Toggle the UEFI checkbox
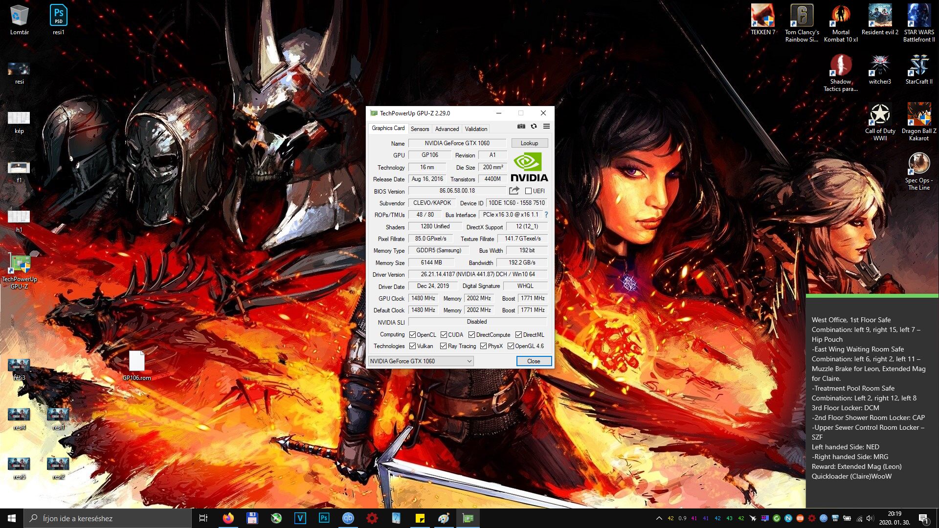The height and width of the screenshot is (528, 939). click(x=528, y=191)
